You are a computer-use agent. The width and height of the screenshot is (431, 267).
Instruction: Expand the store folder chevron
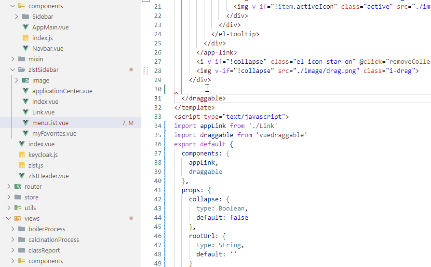pyautogui.click(x=9, y=197)
